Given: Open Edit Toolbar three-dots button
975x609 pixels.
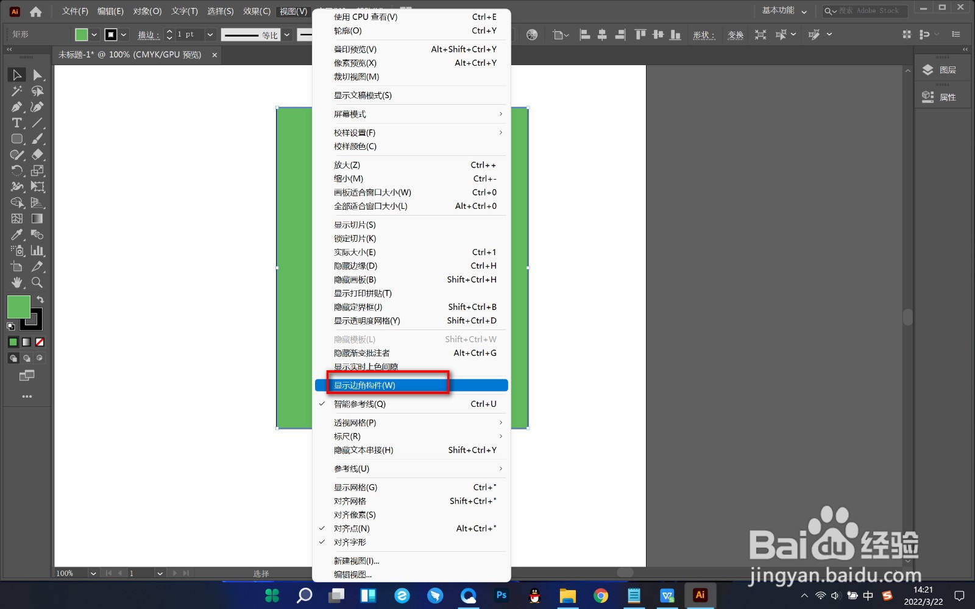Looking at the screenshot, I should pos(27,396).
